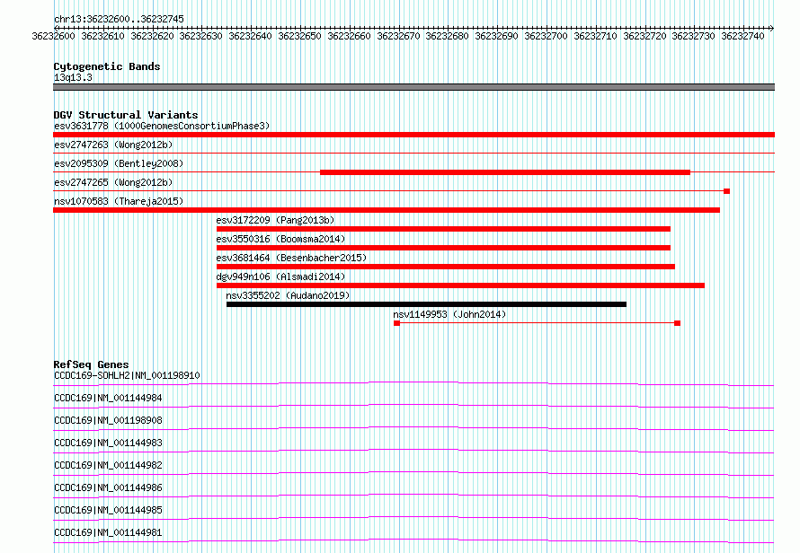Image resolution: width=800 pixels, height=553 pixels.
Task: Open gene CCDC169|NM_001198908
Action: click(x=108, y=420)
